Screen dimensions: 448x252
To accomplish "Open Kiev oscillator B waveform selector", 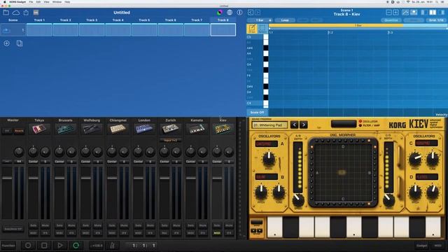I will [266, 177].
